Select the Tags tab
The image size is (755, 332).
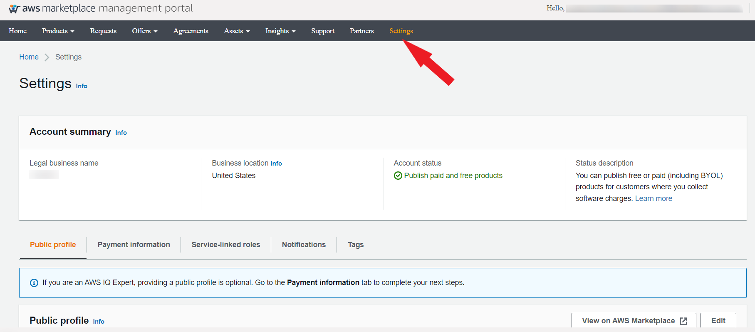[356, 245]
